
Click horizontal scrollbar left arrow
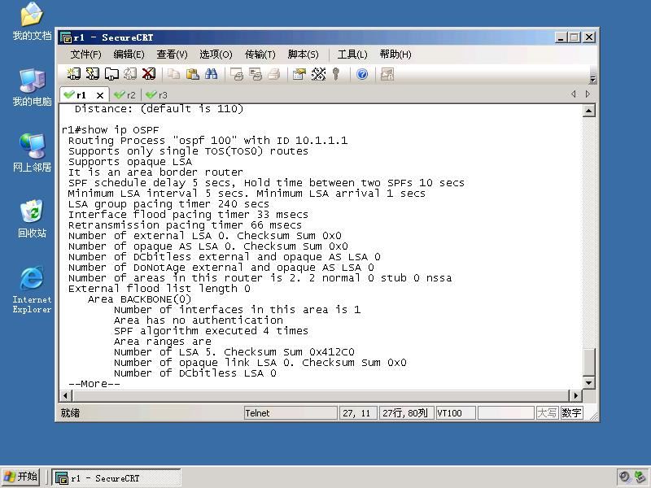[x=66, y=396]
